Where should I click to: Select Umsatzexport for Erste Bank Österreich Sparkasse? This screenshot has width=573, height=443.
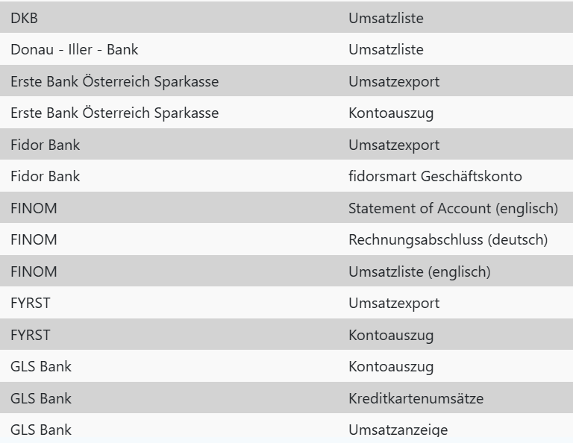(x=394, y=81)
